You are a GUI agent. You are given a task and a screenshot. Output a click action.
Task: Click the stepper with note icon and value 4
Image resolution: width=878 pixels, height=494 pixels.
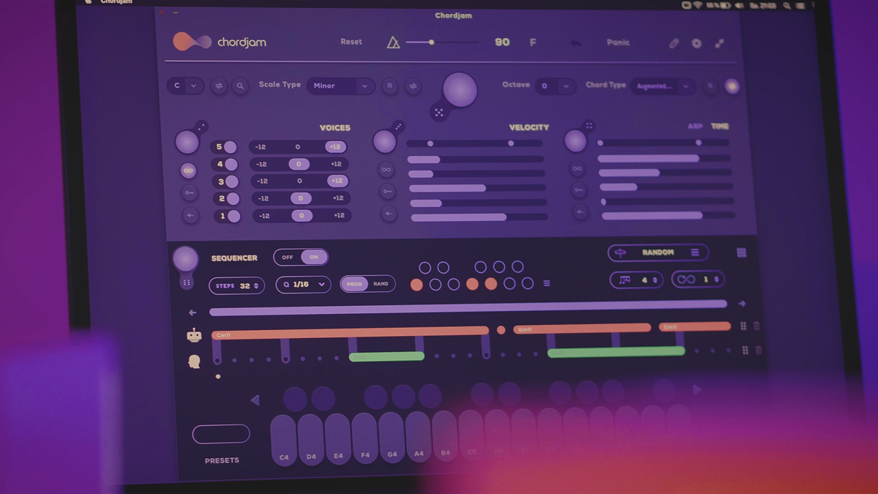tap(636, 280)
